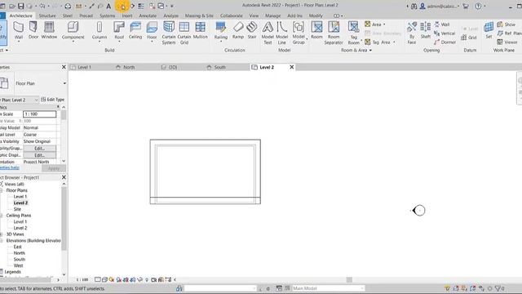Click the Project Browser vertical scrollbar
The image size is (522, 294).
tap(64, 218)
